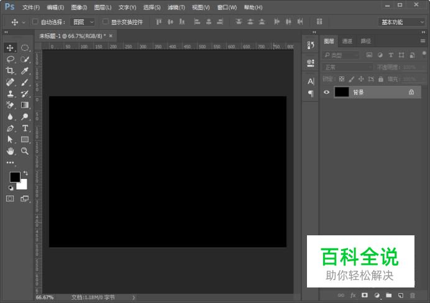Viewport: 430px width, 303px height.
Task: Select the Hand tool
Action: tap(10, 151)
